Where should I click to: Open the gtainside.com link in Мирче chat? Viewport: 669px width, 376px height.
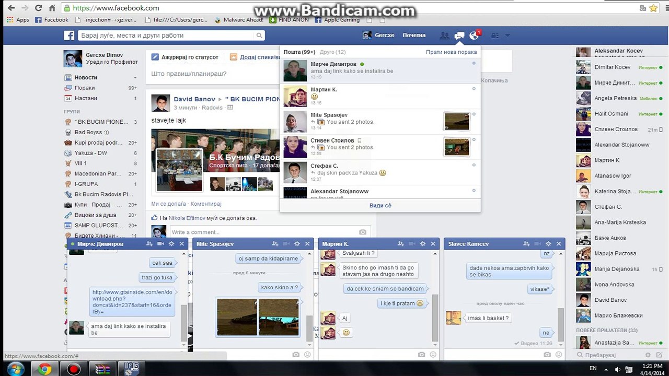pyautogui.click(x=132, y=301)
